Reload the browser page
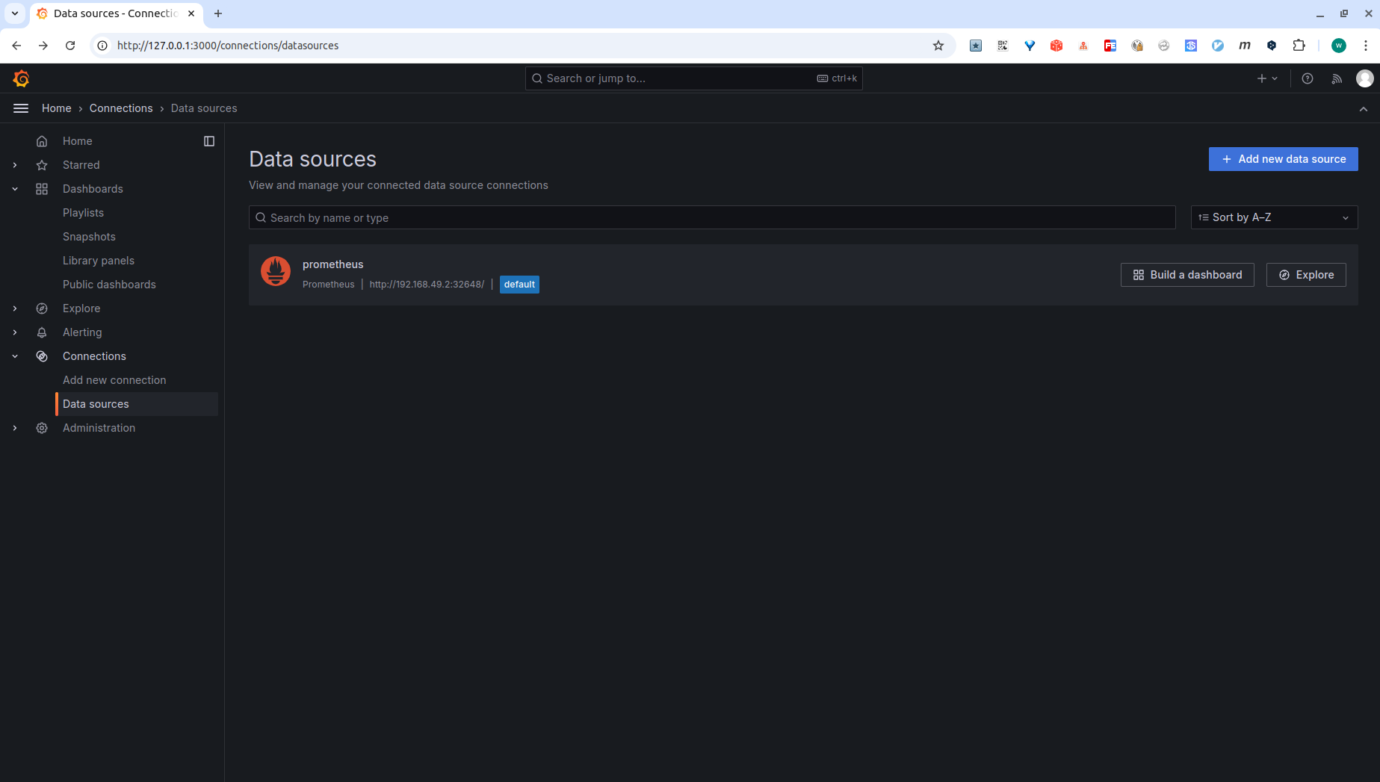Image resolution: width=1380 pixels, height=782 pixels. pyautogui.click(x=70, y=46)
